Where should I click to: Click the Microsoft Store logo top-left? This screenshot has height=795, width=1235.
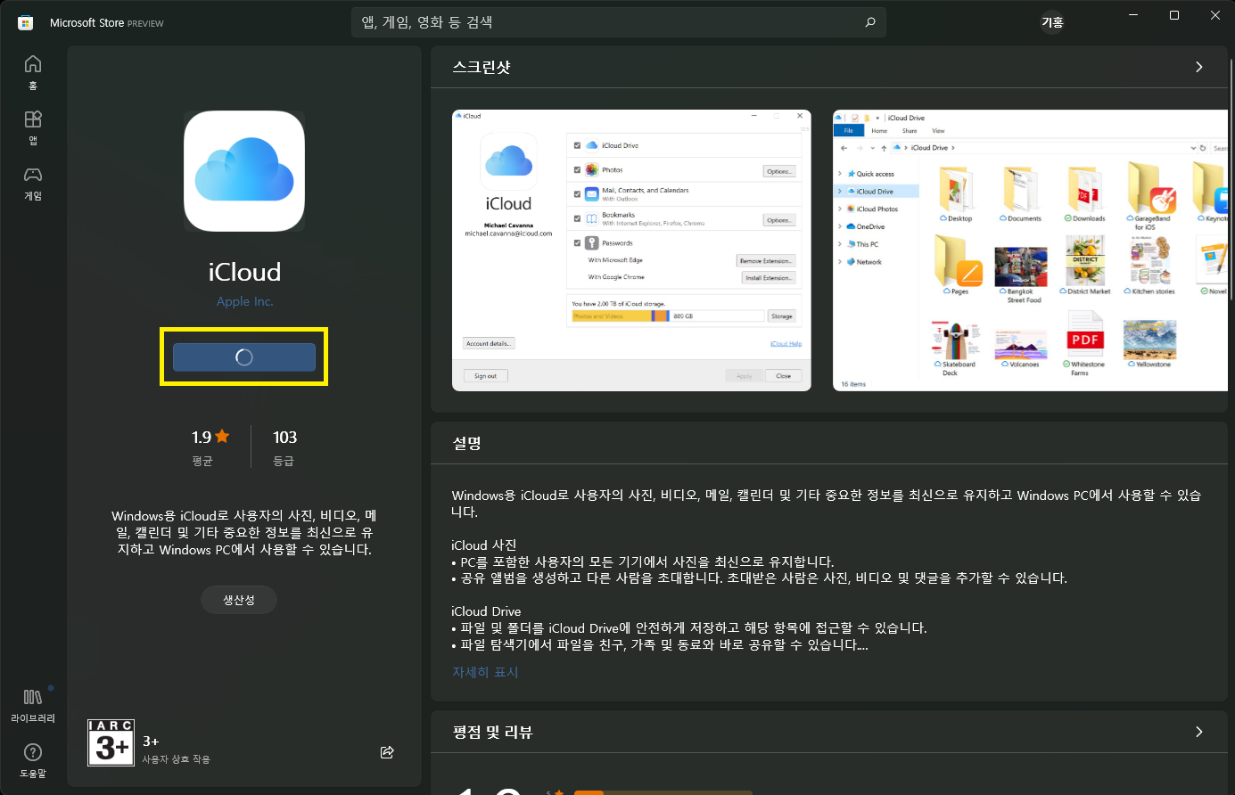(x=24, y=22)
